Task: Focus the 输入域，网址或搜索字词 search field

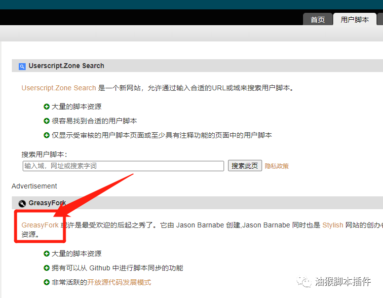Action: click(x=123, y=166)
